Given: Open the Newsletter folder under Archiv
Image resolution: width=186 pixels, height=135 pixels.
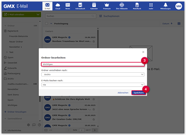Looking at the screenshot, I should pyautogui.click(x=13, y=89).
